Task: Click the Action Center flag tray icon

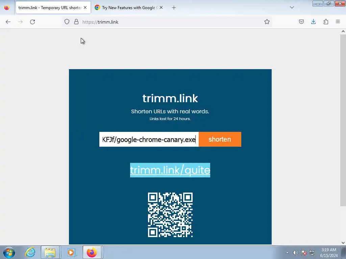Action: tap(304, 253)
